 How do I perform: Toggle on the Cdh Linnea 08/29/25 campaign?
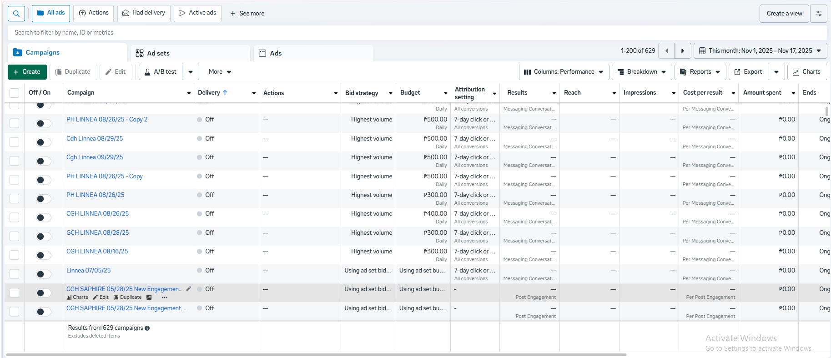click(x=44, y=142)
